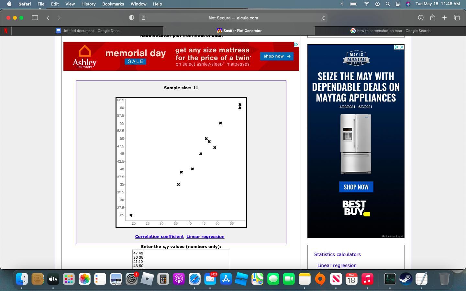Open Spotlight search in the menu bar

(x=388, y=4)
